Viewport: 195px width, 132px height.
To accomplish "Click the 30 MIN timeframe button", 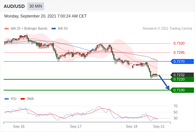I will [36, 6].
